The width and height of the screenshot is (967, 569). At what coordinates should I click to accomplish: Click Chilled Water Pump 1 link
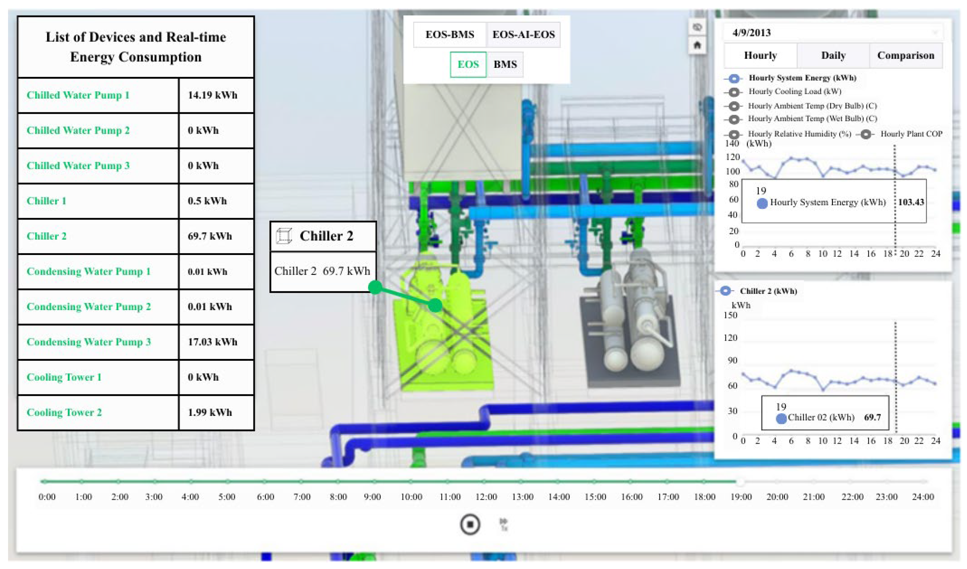click(x=78, y=95)
